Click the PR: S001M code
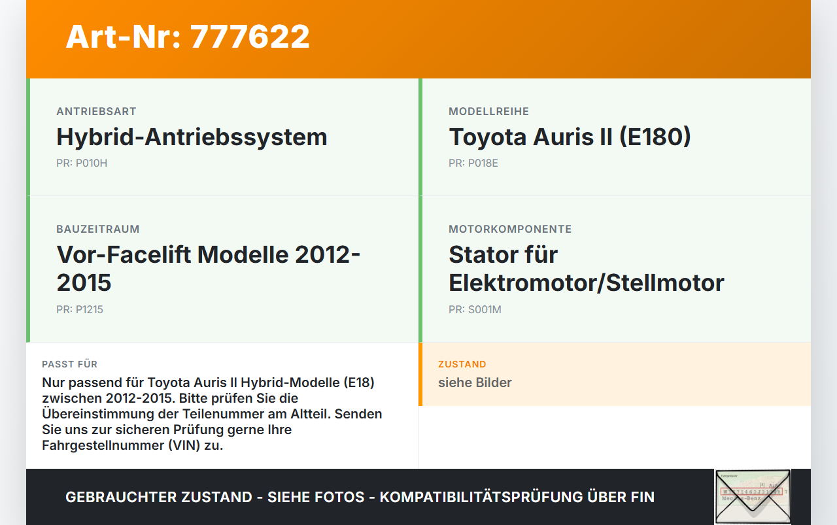837x525 pixels. click(475, 309)
